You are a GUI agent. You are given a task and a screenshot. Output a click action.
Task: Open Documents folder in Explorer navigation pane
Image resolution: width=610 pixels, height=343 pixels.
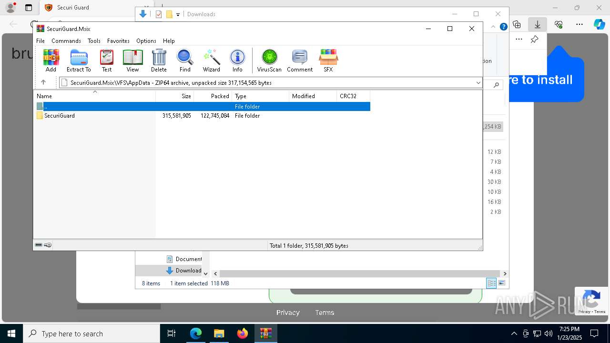[184, 259]
